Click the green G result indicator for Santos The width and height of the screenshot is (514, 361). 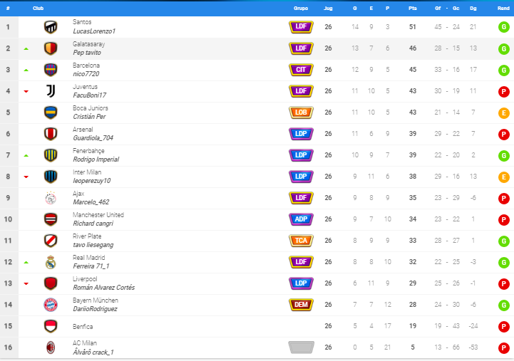[503, 27]
